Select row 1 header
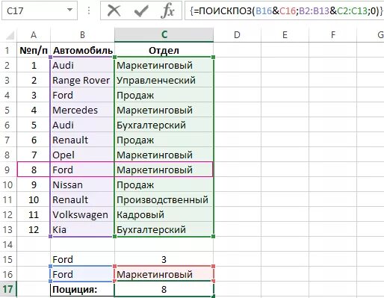The height and width of the screenshot is (298, 384). (x=7, y=51)
